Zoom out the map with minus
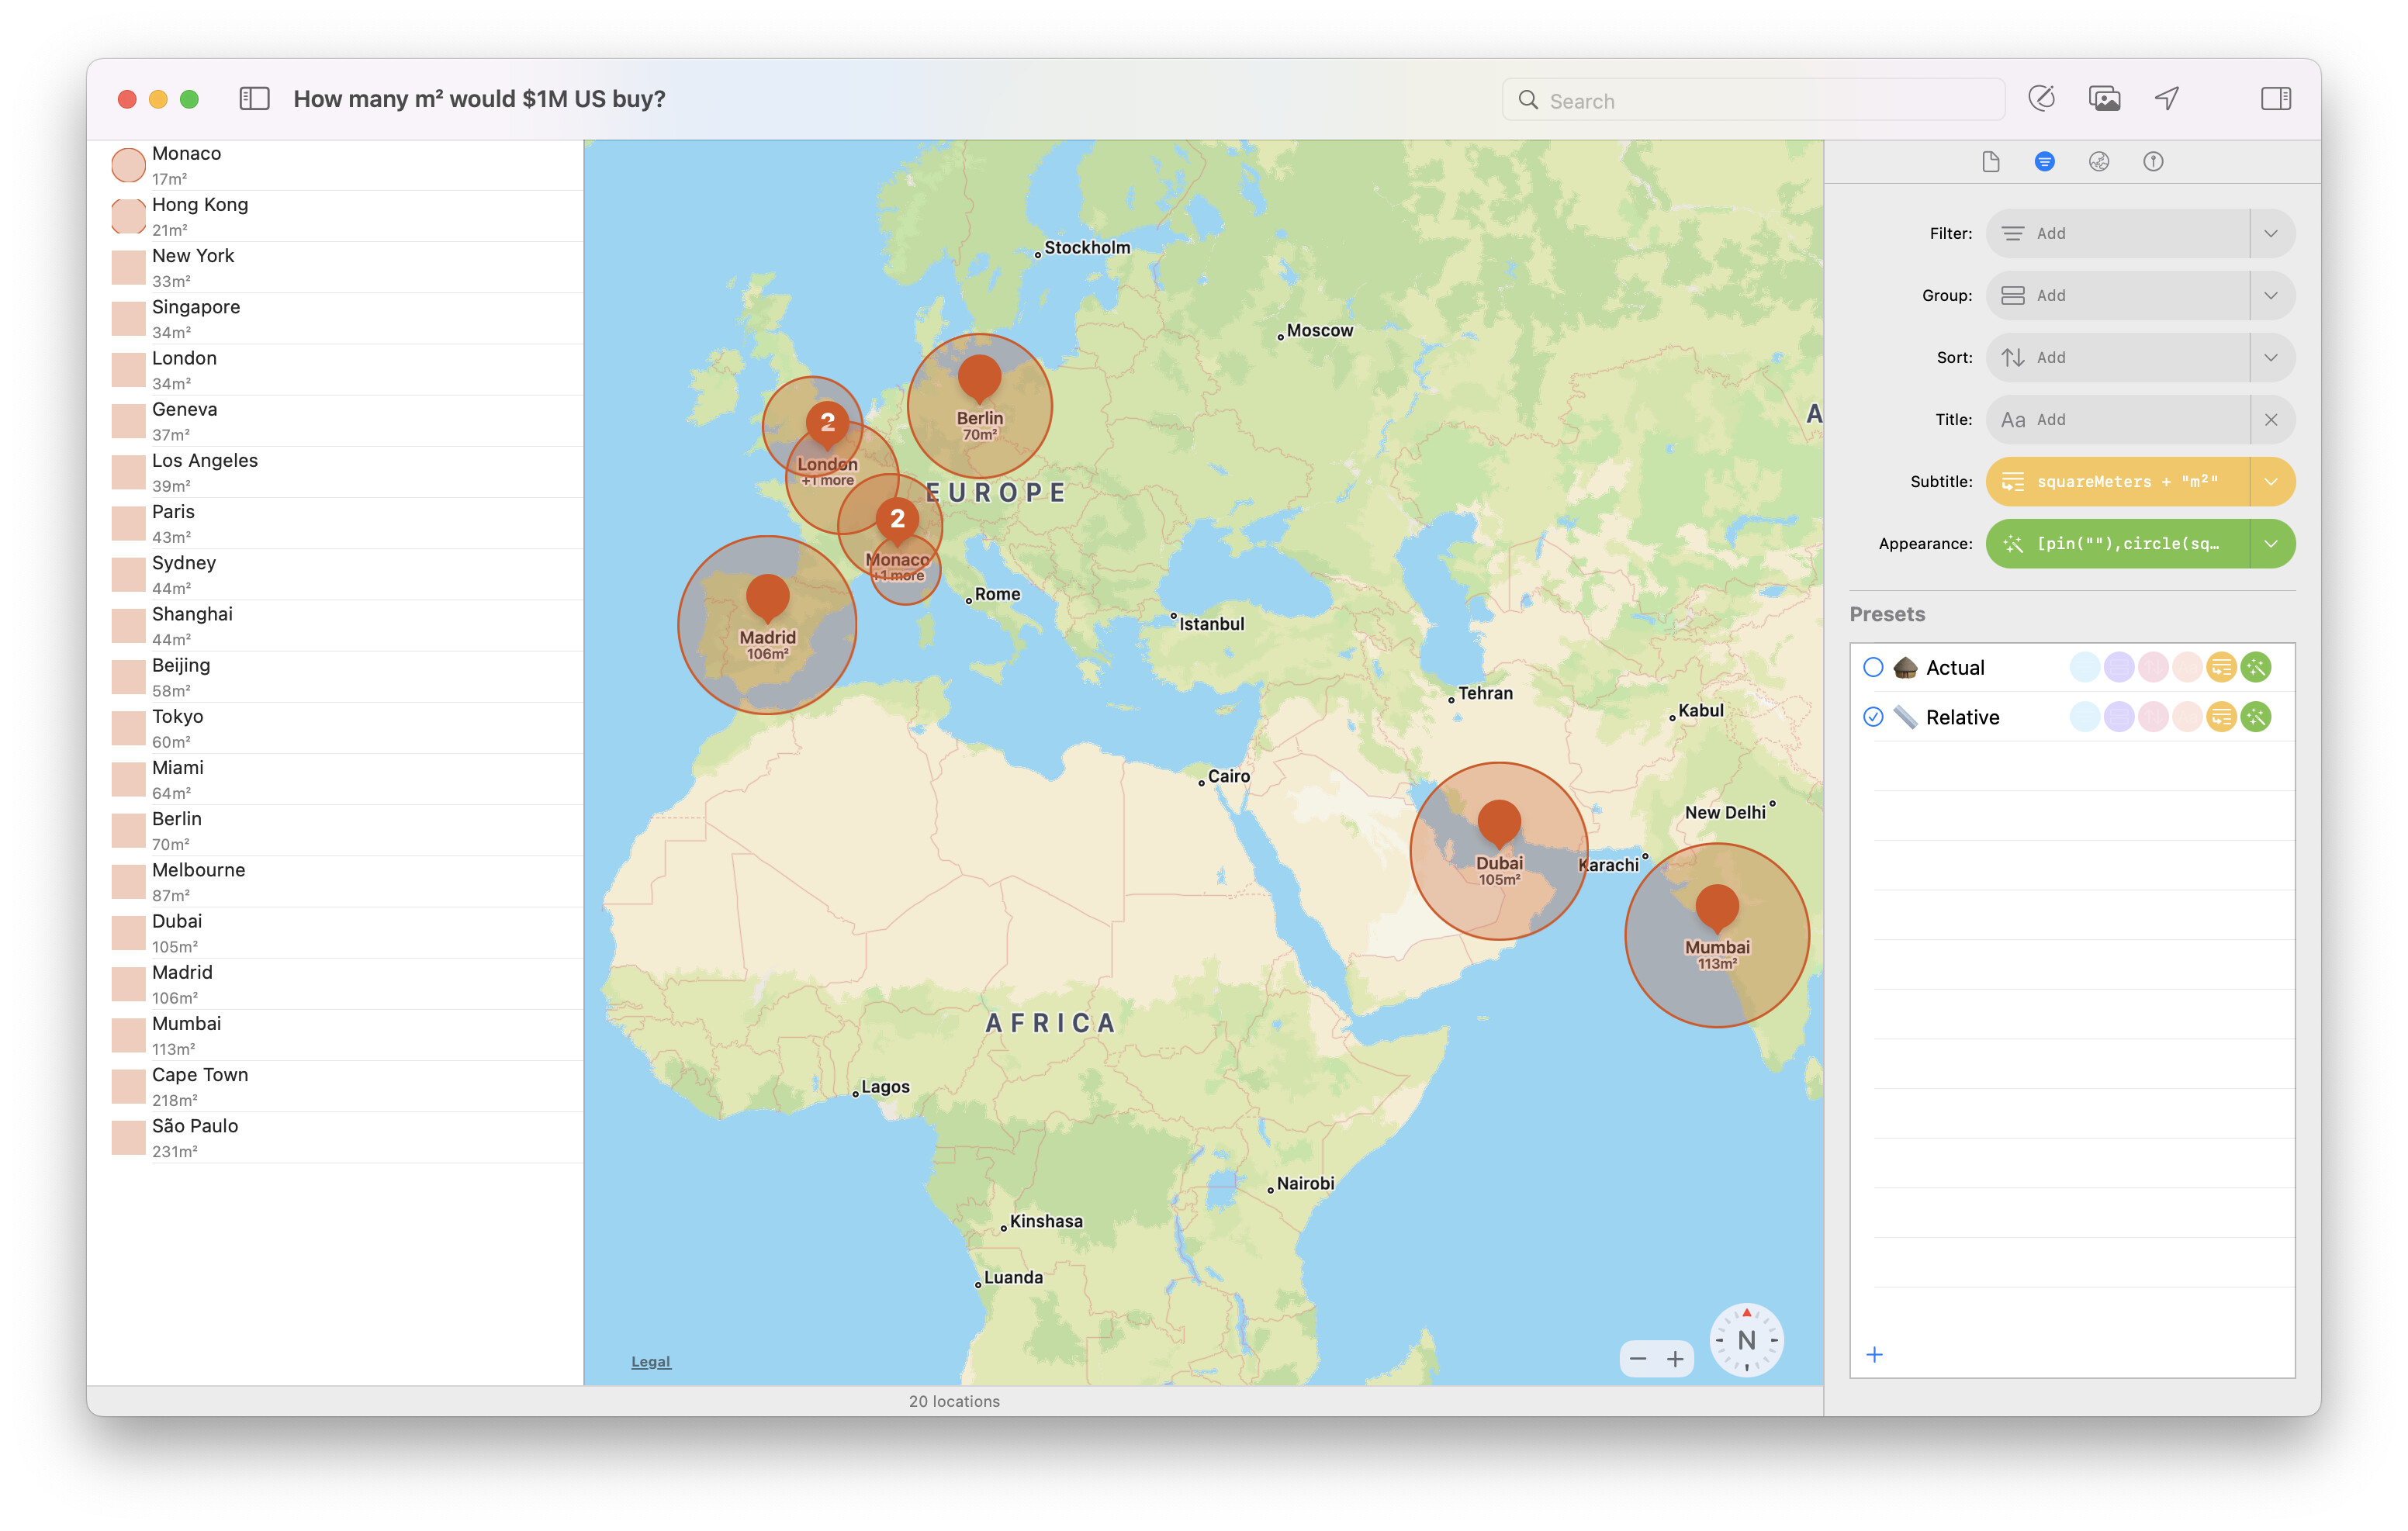Screen dimensions: 2408x1531 pyautogui.click(x=1638, y=1358)
